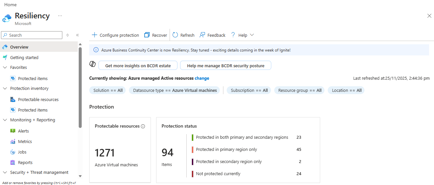Screen dimensions: 434x185
Task: Click the Recover toolbar icon
Action: tap(147, 35)
